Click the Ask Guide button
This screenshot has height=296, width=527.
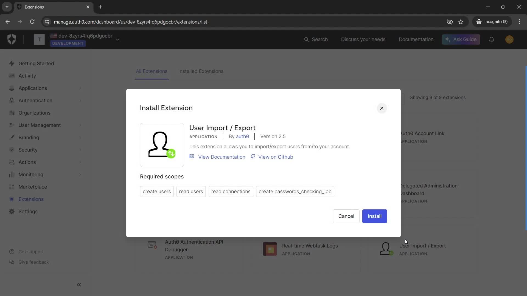tap(461, 39)
